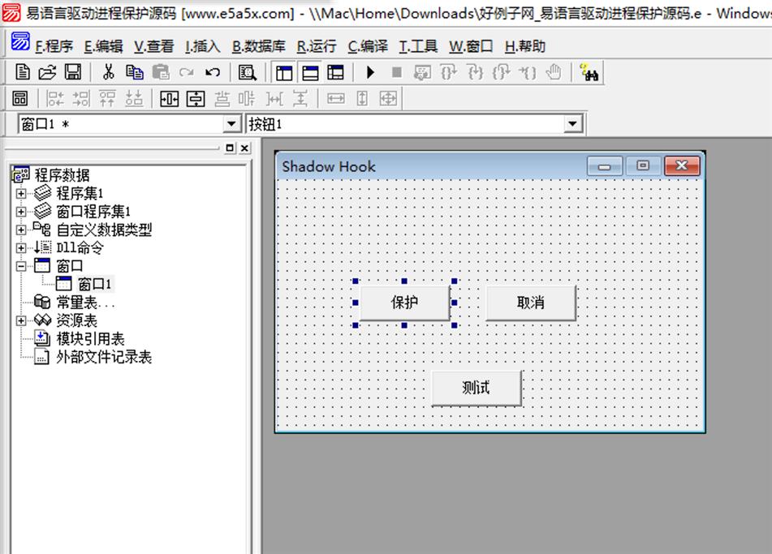Click the align right edges icon
Image resolution: width=772 pixels, height=554 pixels.
(x=81, y=98)
